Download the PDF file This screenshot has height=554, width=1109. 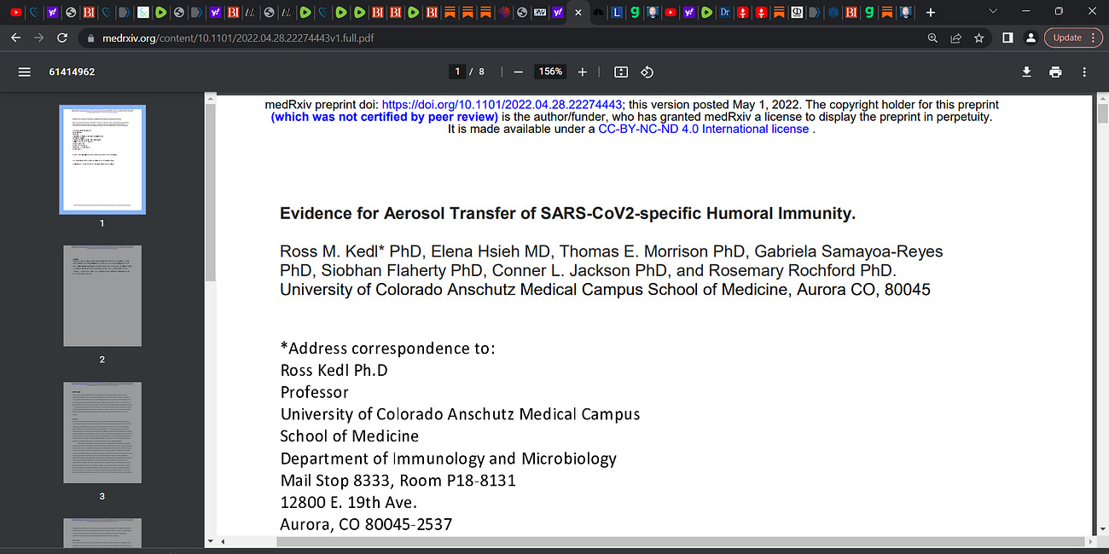[x=1026, y=72]
